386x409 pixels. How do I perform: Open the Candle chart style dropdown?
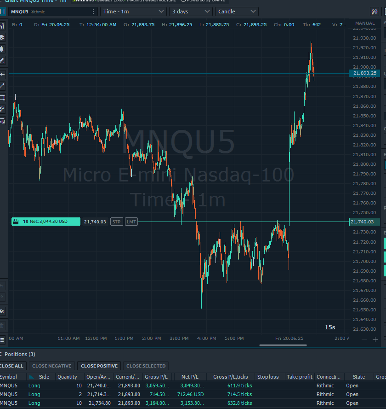click(x=237, y=12)
